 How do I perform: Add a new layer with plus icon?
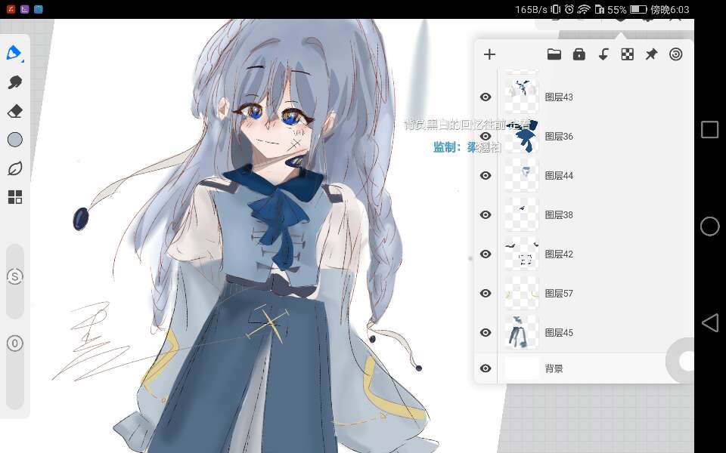(489, 54)
